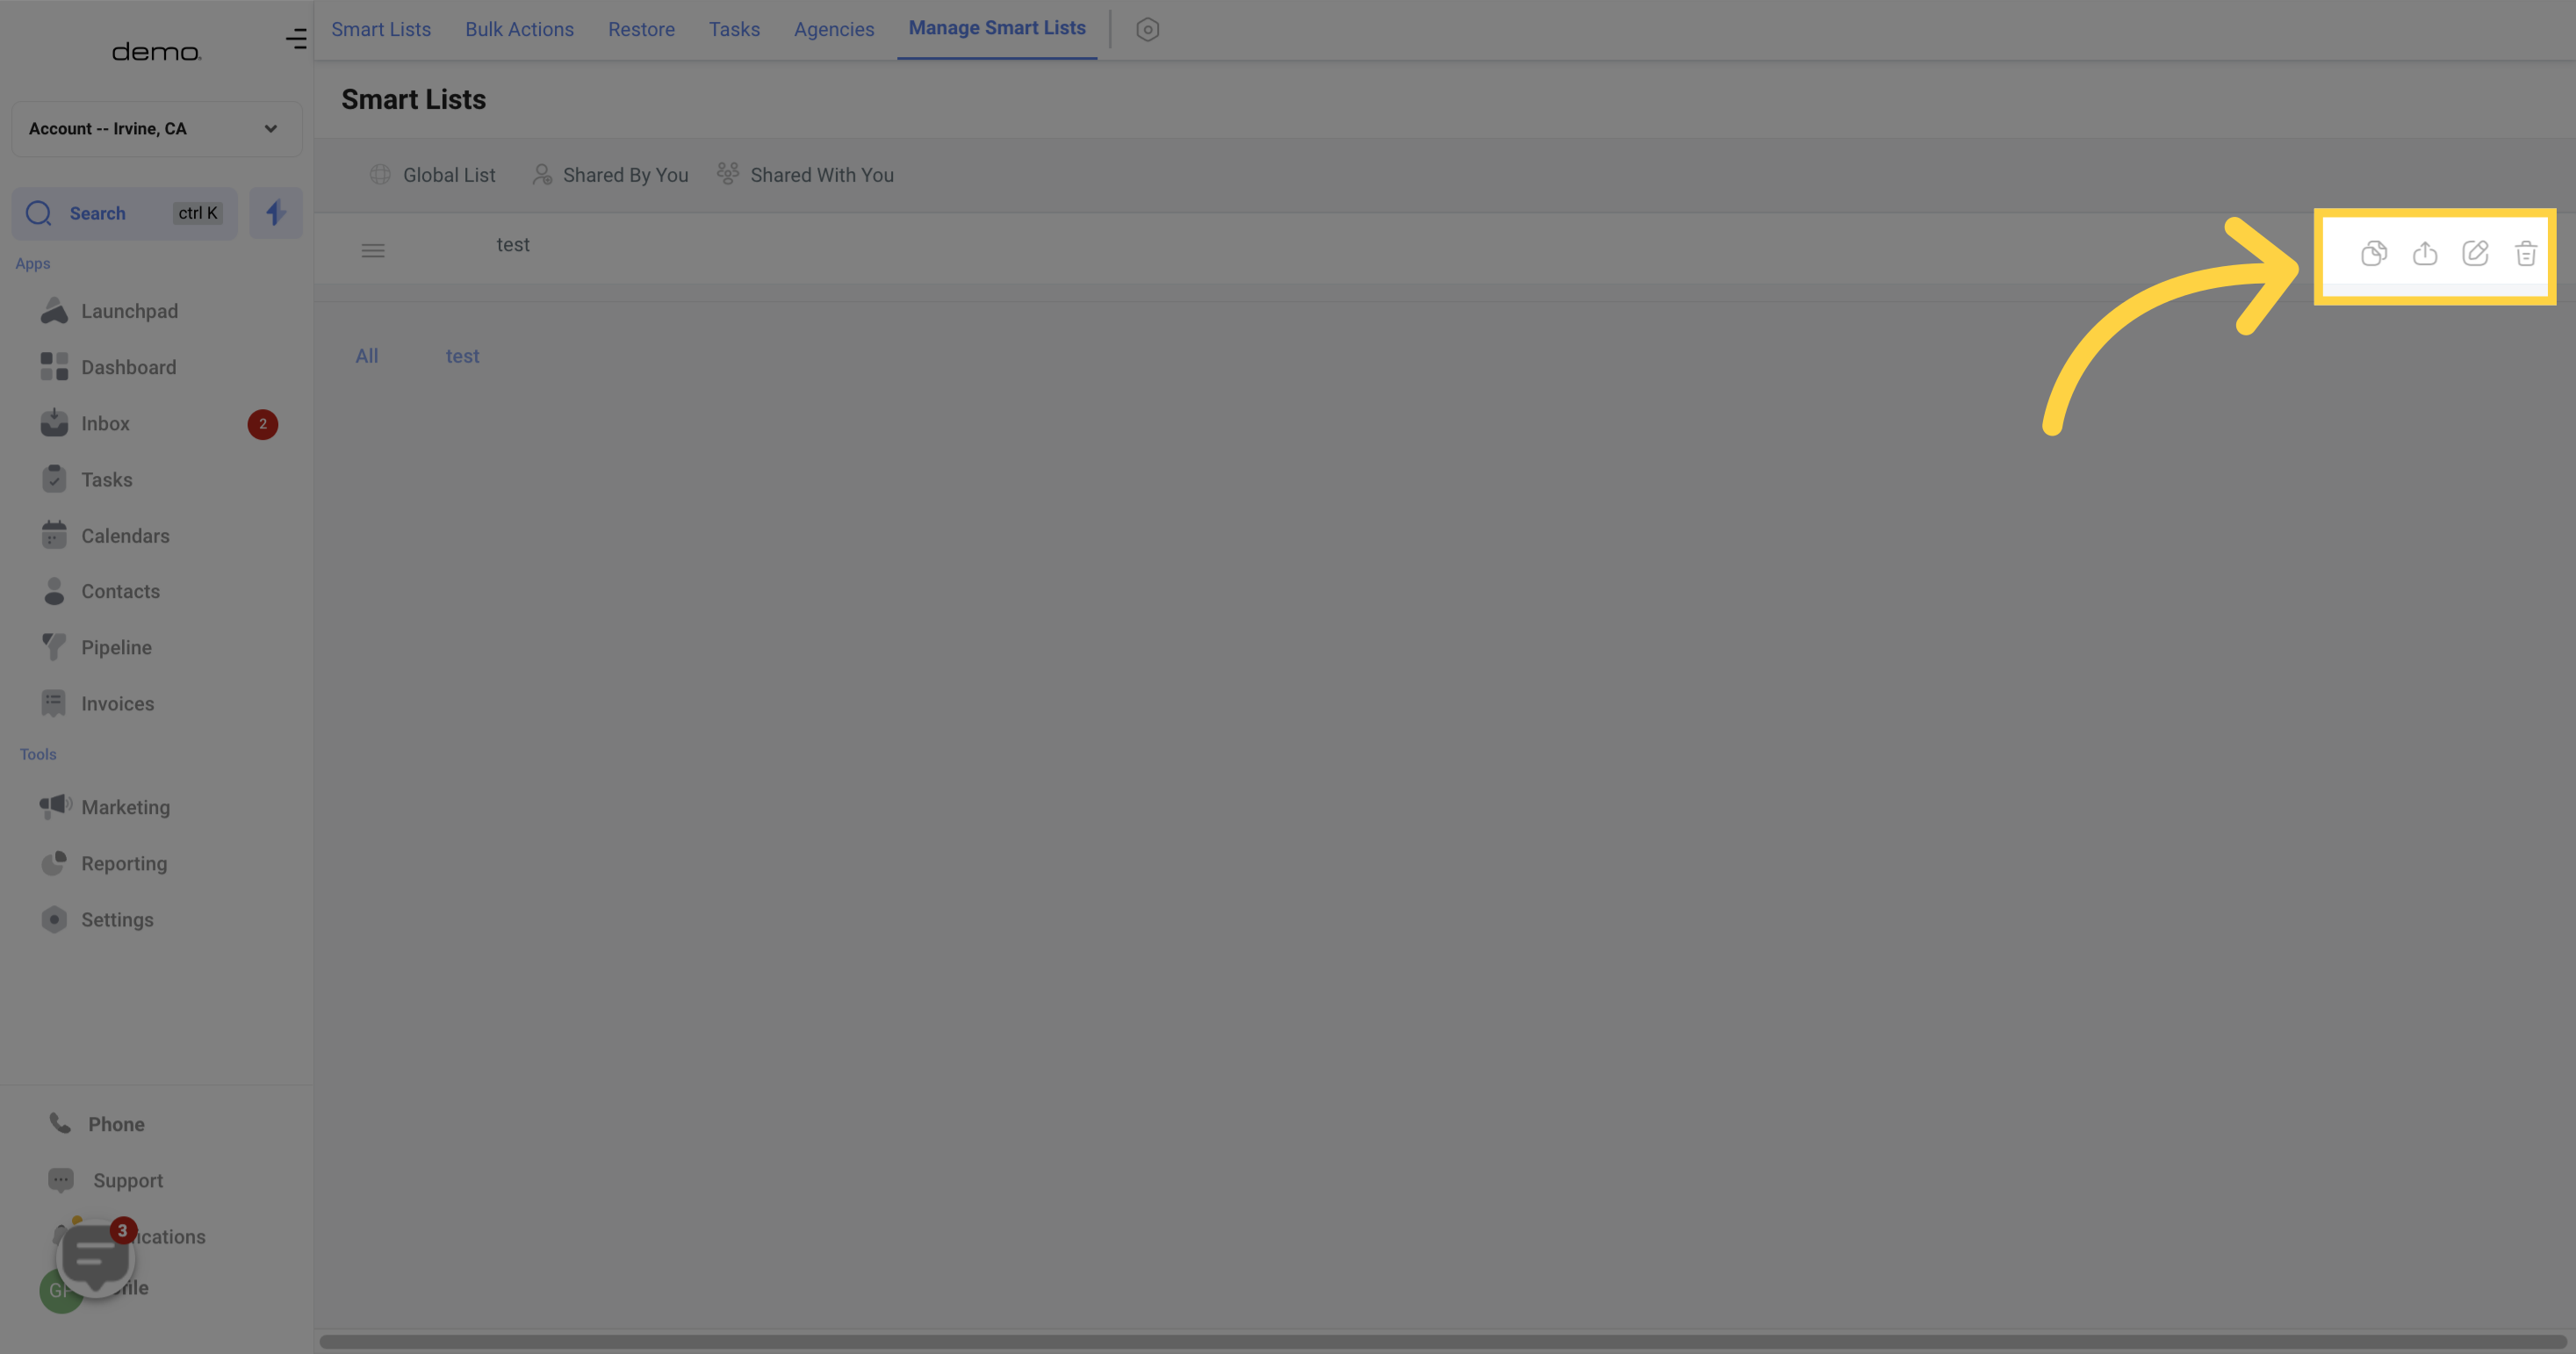Open the Manage Smart Lists menu tab
The width and height of the screenshot is (2576, 1354).
pyautogui.click(x=997, y=29)
